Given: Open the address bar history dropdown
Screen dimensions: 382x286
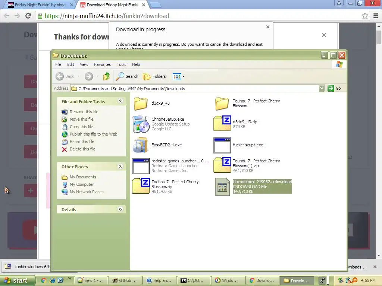Looking at the screenshot, I should coord(322,88).
